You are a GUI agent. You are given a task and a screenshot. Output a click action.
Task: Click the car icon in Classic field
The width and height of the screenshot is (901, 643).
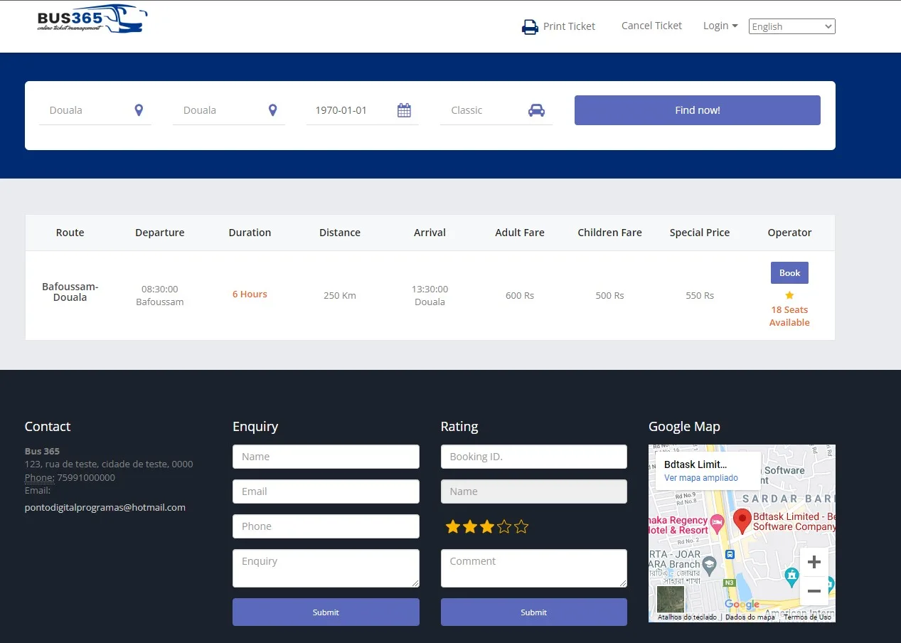pos(536,110)
